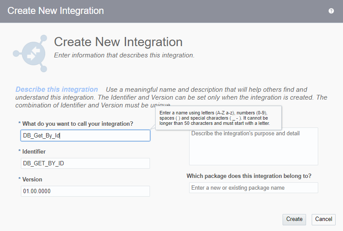Click the name rules tooltip popup
The width and height of the screenshot is (343, 231).
218,118
